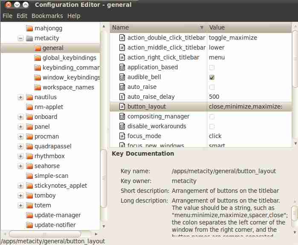The image size is (298, 245).
Task: Click the compositing_manager key icon
Action: point(122,116)
